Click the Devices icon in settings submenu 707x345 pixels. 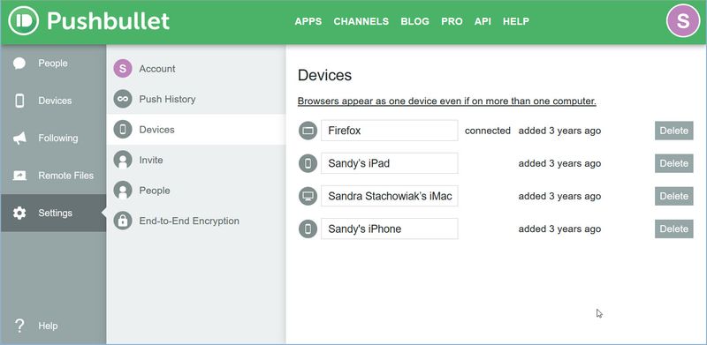[x=123, y=130]
